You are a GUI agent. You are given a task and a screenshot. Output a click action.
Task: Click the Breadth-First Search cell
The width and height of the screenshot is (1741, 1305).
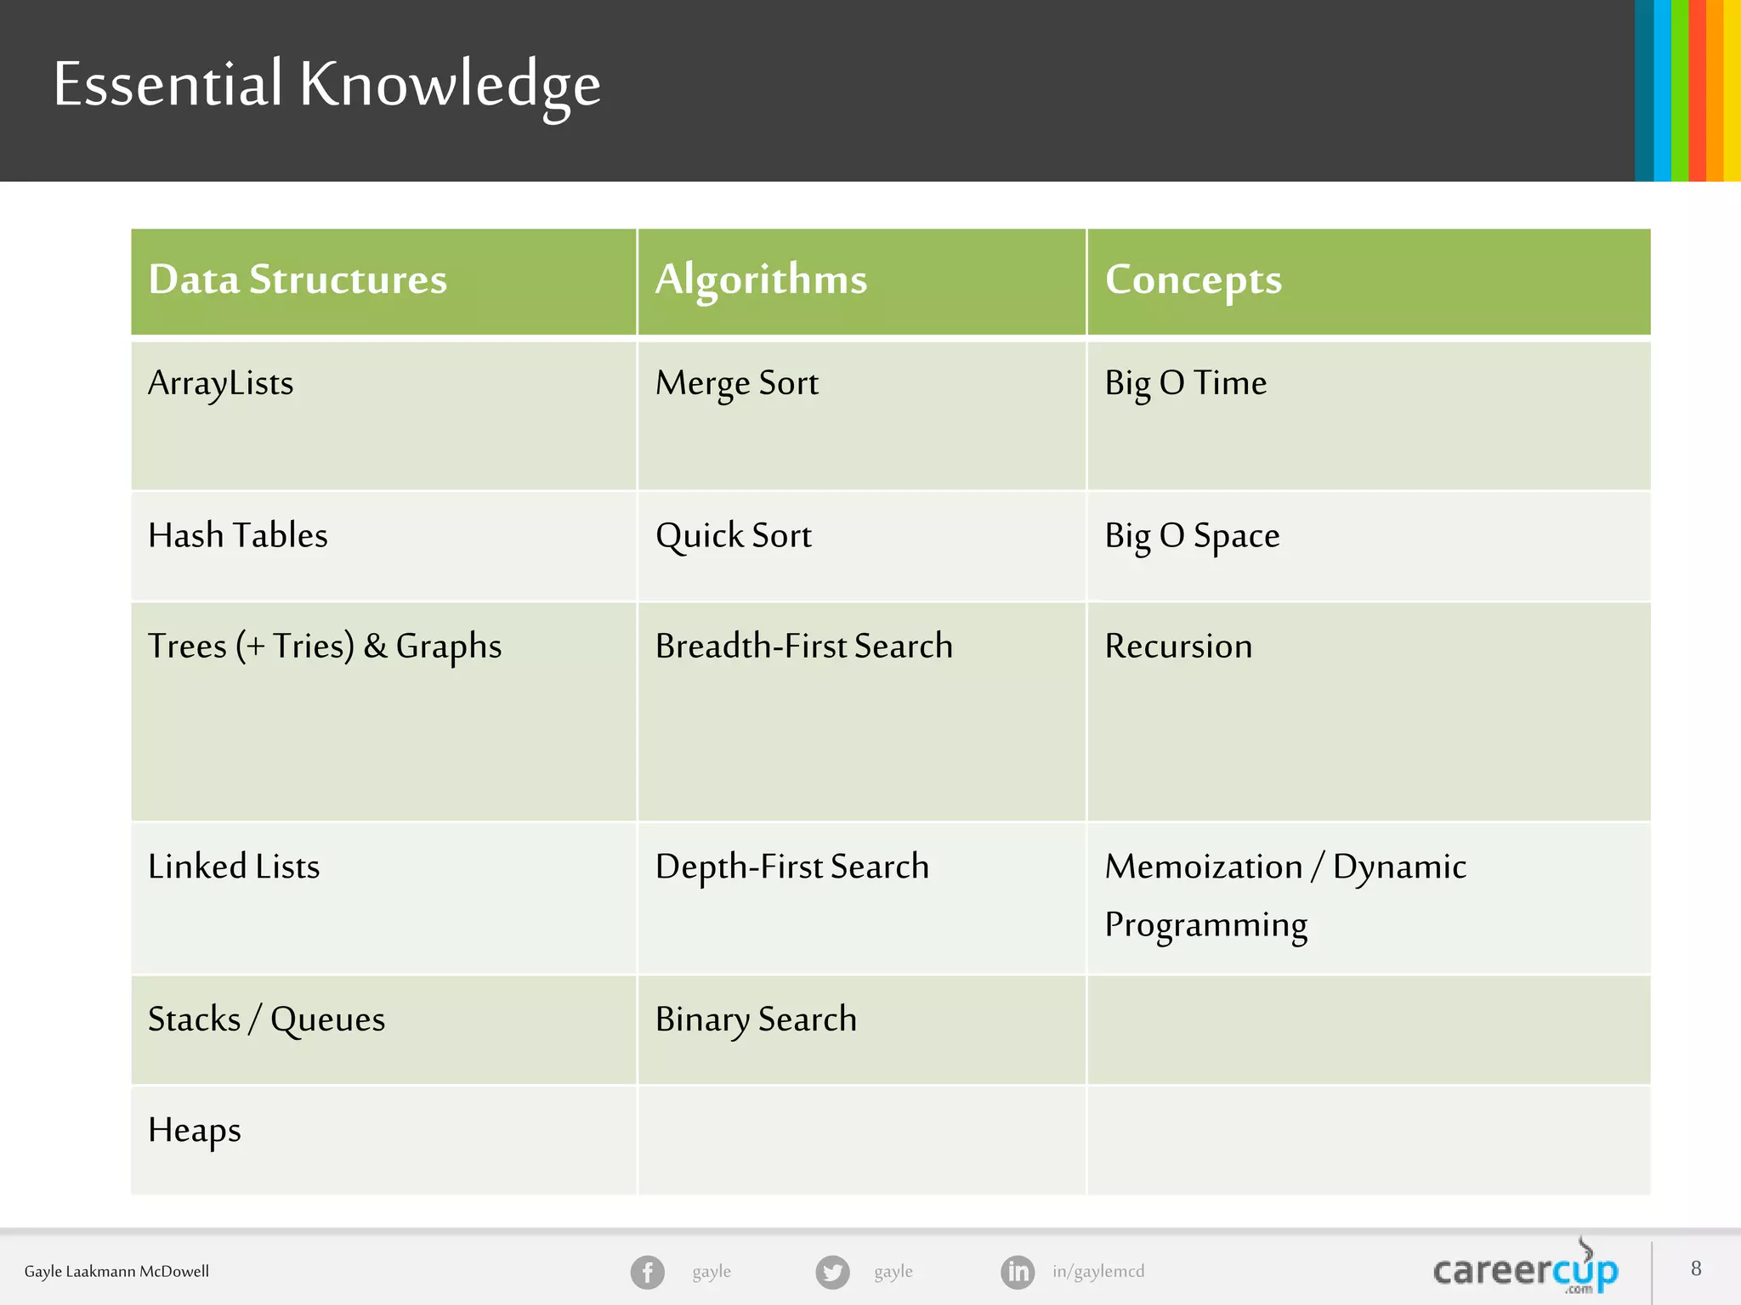click(x=862, y=712)
